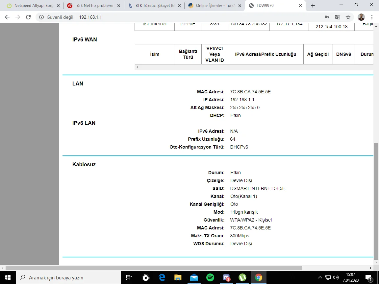The height and width of the screenshot is (284, 379).
Task: Click the '11bgn karışık' mode value
Action: point(244,212)
